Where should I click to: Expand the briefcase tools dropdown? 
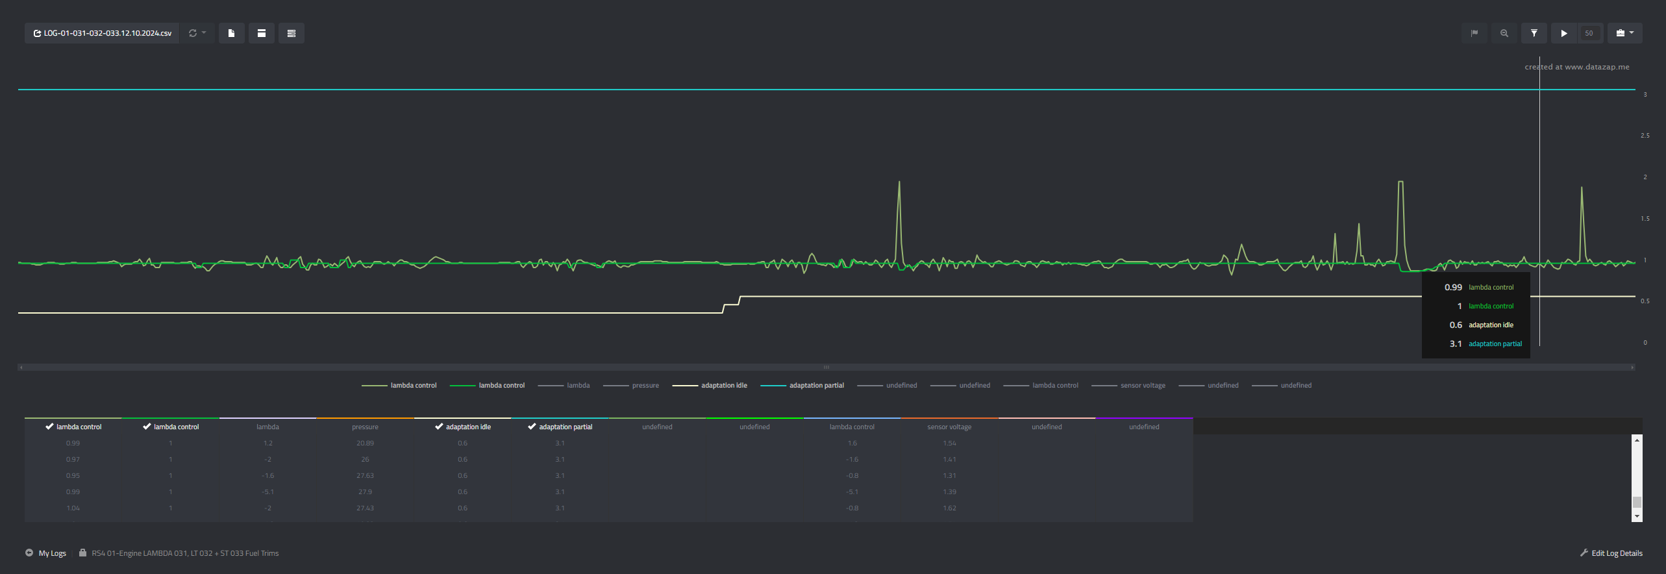pos(1624,33)
